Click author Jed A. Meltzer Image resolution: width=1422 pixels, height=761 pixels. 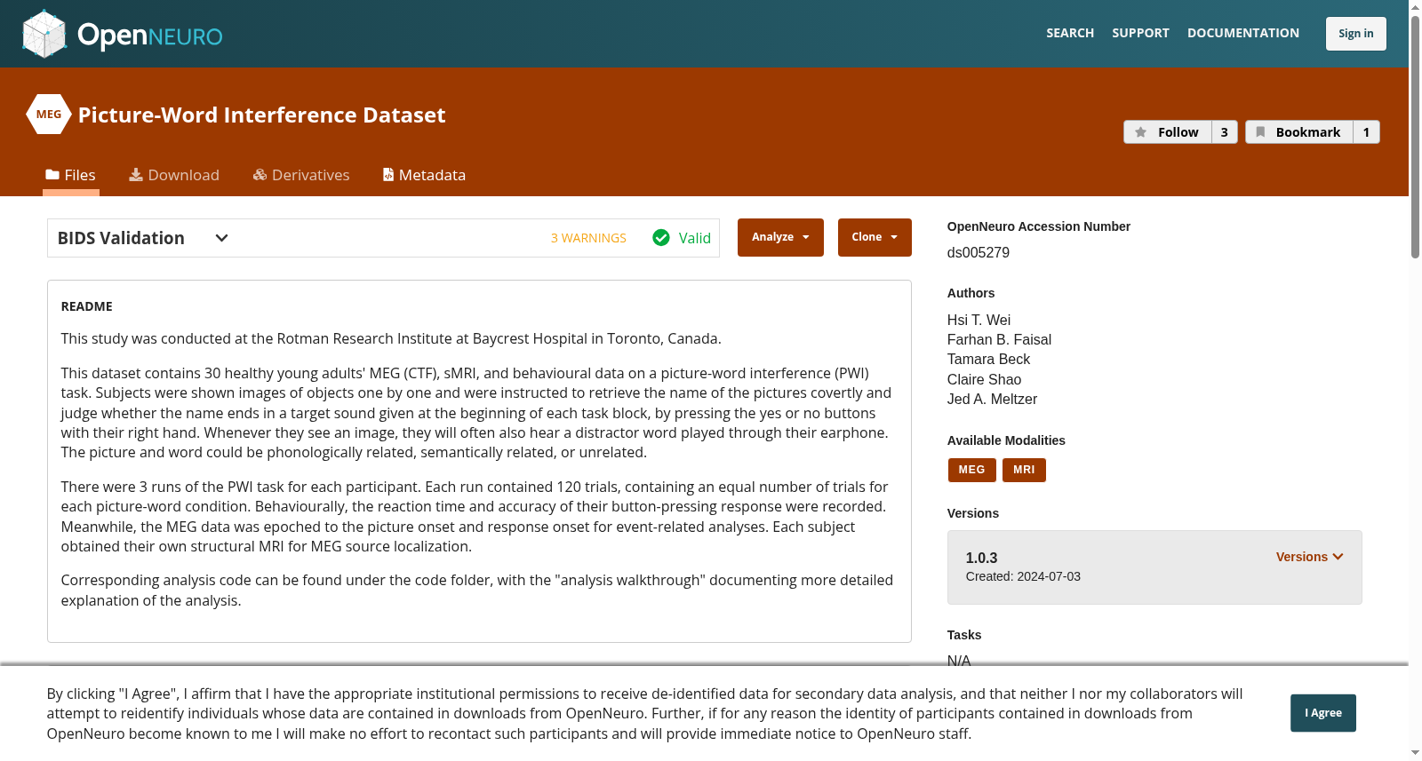pyautogui.click(x=992, y=399)
